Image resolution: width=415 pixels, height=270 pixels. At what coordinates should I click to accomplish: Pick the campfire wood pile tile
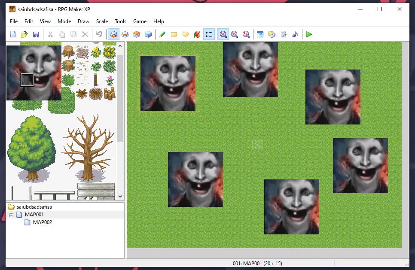pos(95,94)
